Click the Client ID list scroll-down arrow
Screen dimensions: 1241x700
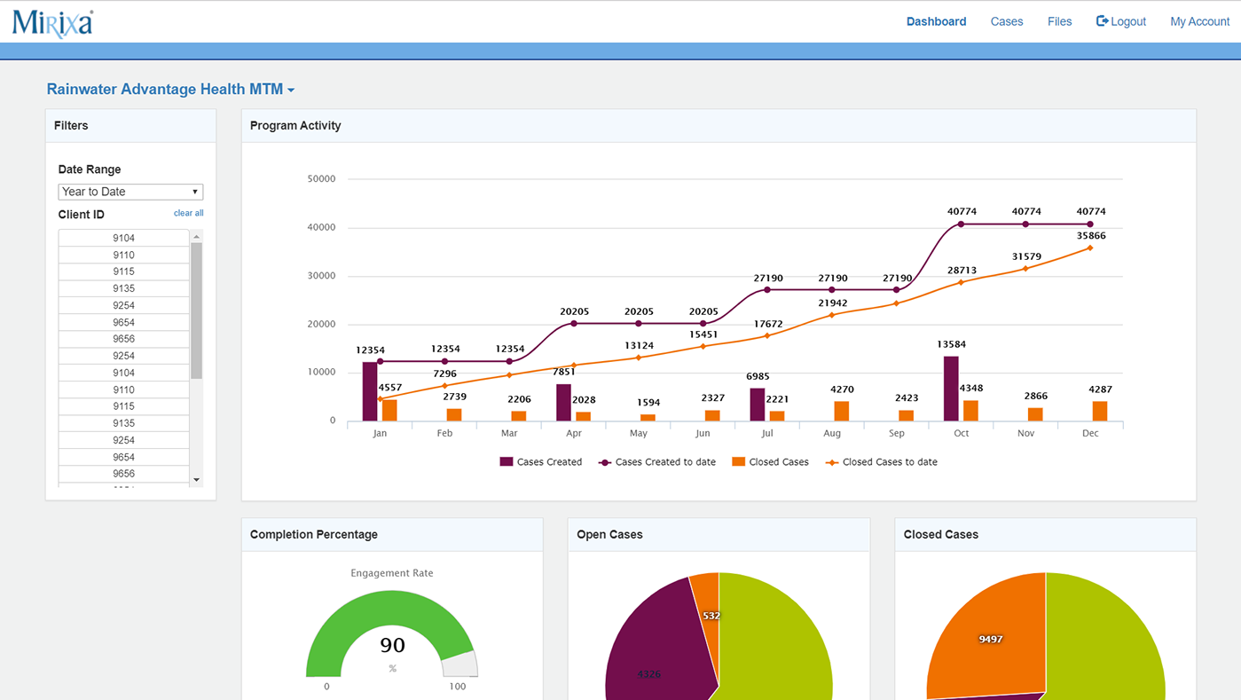tap(196, 480)
